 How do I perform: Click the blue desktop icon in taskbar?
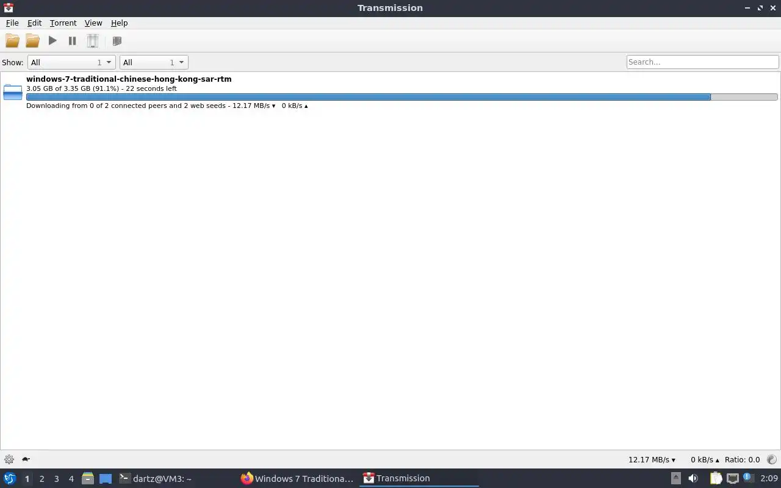click(106, 479)
